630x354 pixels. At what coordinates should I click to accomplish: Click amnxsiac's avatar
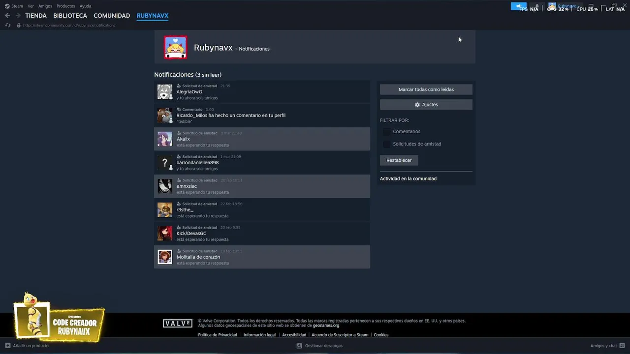165,186
